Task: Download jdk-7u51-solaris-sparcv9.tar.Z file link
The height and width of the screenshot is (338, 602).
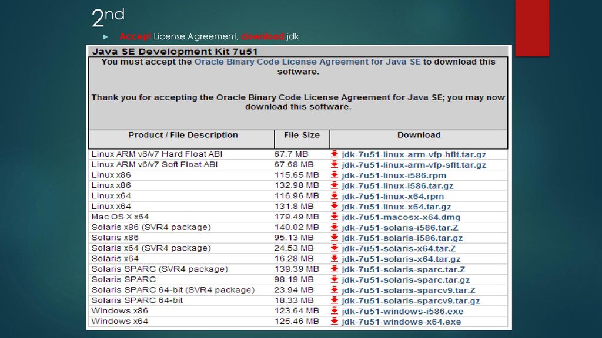Action: pyautogui.click(x=409, y=290)
